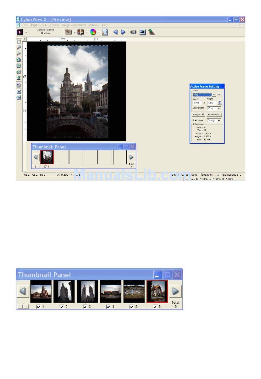The image size is (261, 379).
Task: Open the Window menu
Action: tap(94, 25)
